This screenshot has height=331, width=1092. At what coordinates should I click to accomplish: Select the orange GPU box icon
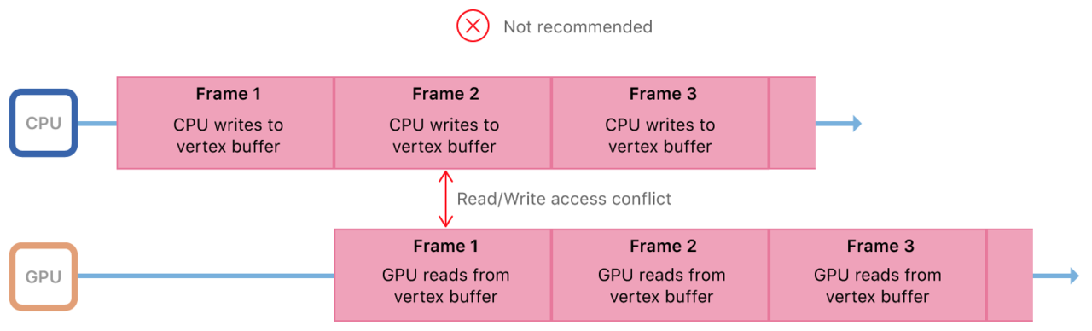pyautogui.click(x=44, y=276)
